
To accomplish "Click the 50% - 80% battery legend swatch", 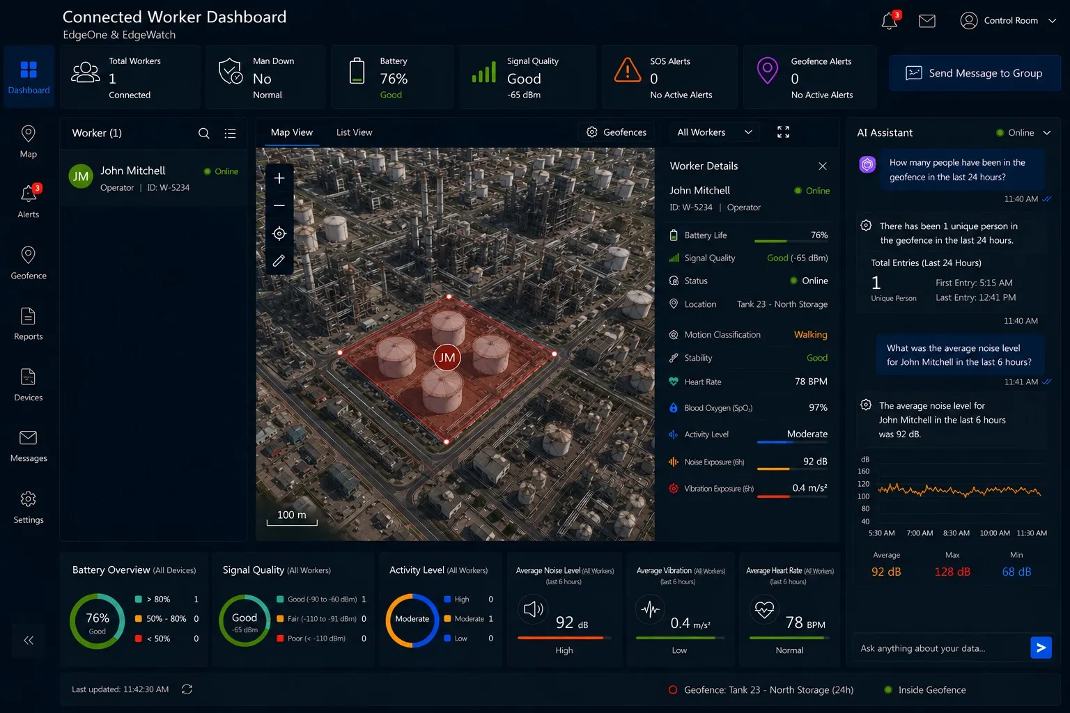I will (x=139, y=619).
